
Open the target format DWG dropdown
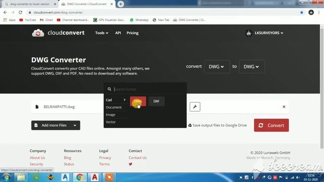(x=252, y=66)
